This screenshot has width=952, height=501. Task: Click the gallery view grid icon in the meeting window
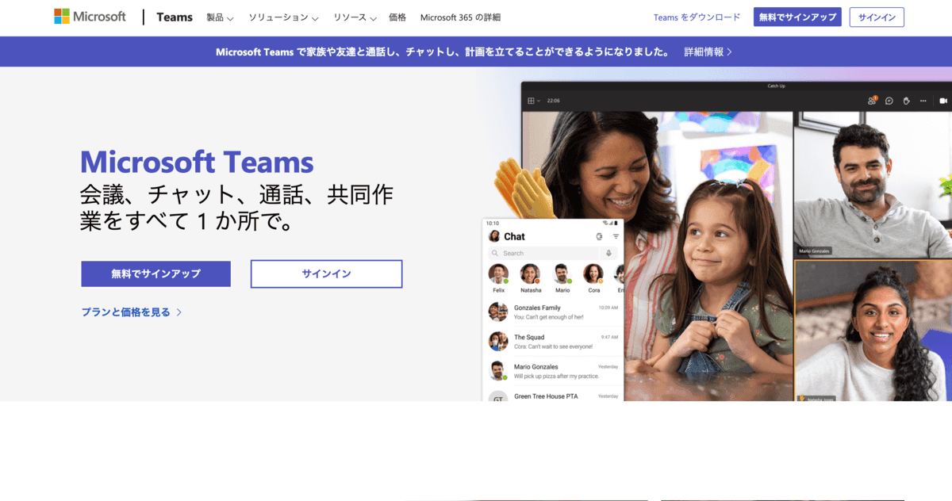click(x=531, y=101)
